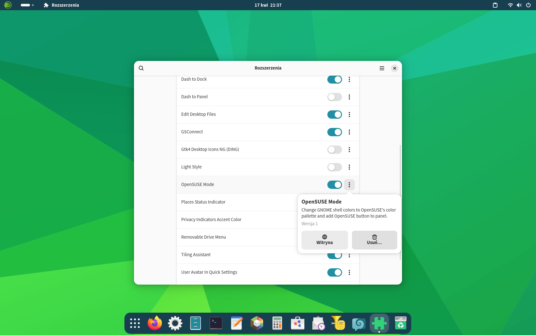This screenshot has height=335, width=536.
Task: Toggle off the GSConnect extension
Action: click(x=334, y=132)
